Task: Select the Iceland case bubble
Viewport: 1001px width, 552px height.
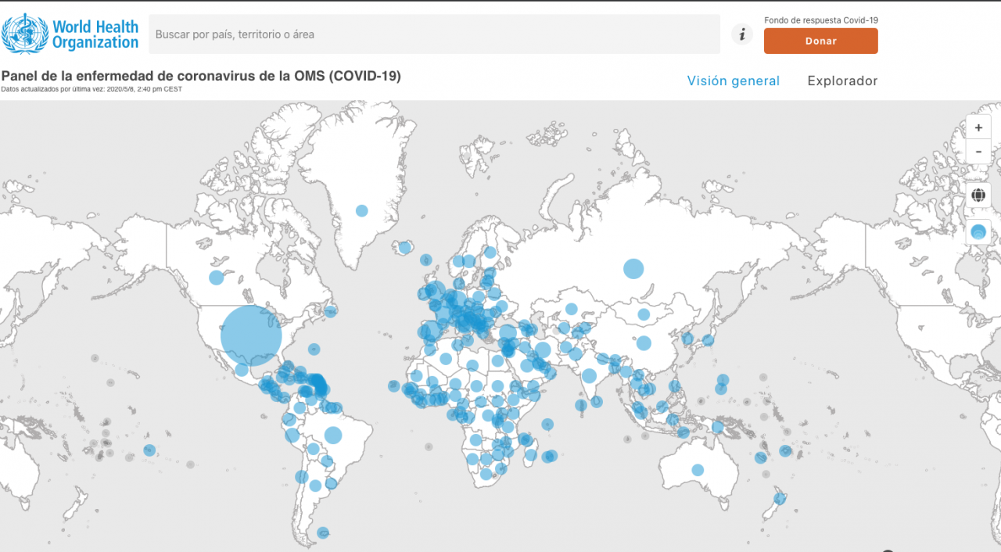Action: [404, 248]
